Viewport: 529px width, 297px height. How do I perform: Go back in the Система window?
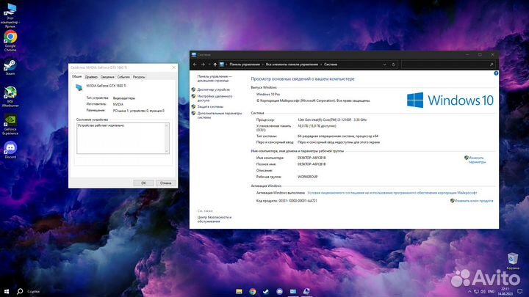[x=195, y=65]
